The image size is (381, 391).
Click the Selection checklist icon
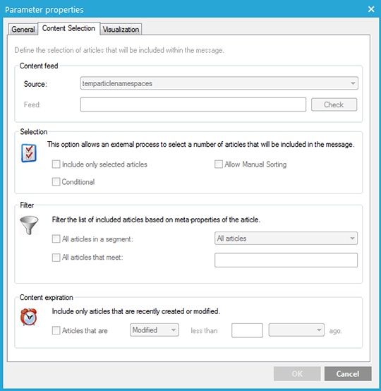tap(29, 153)
